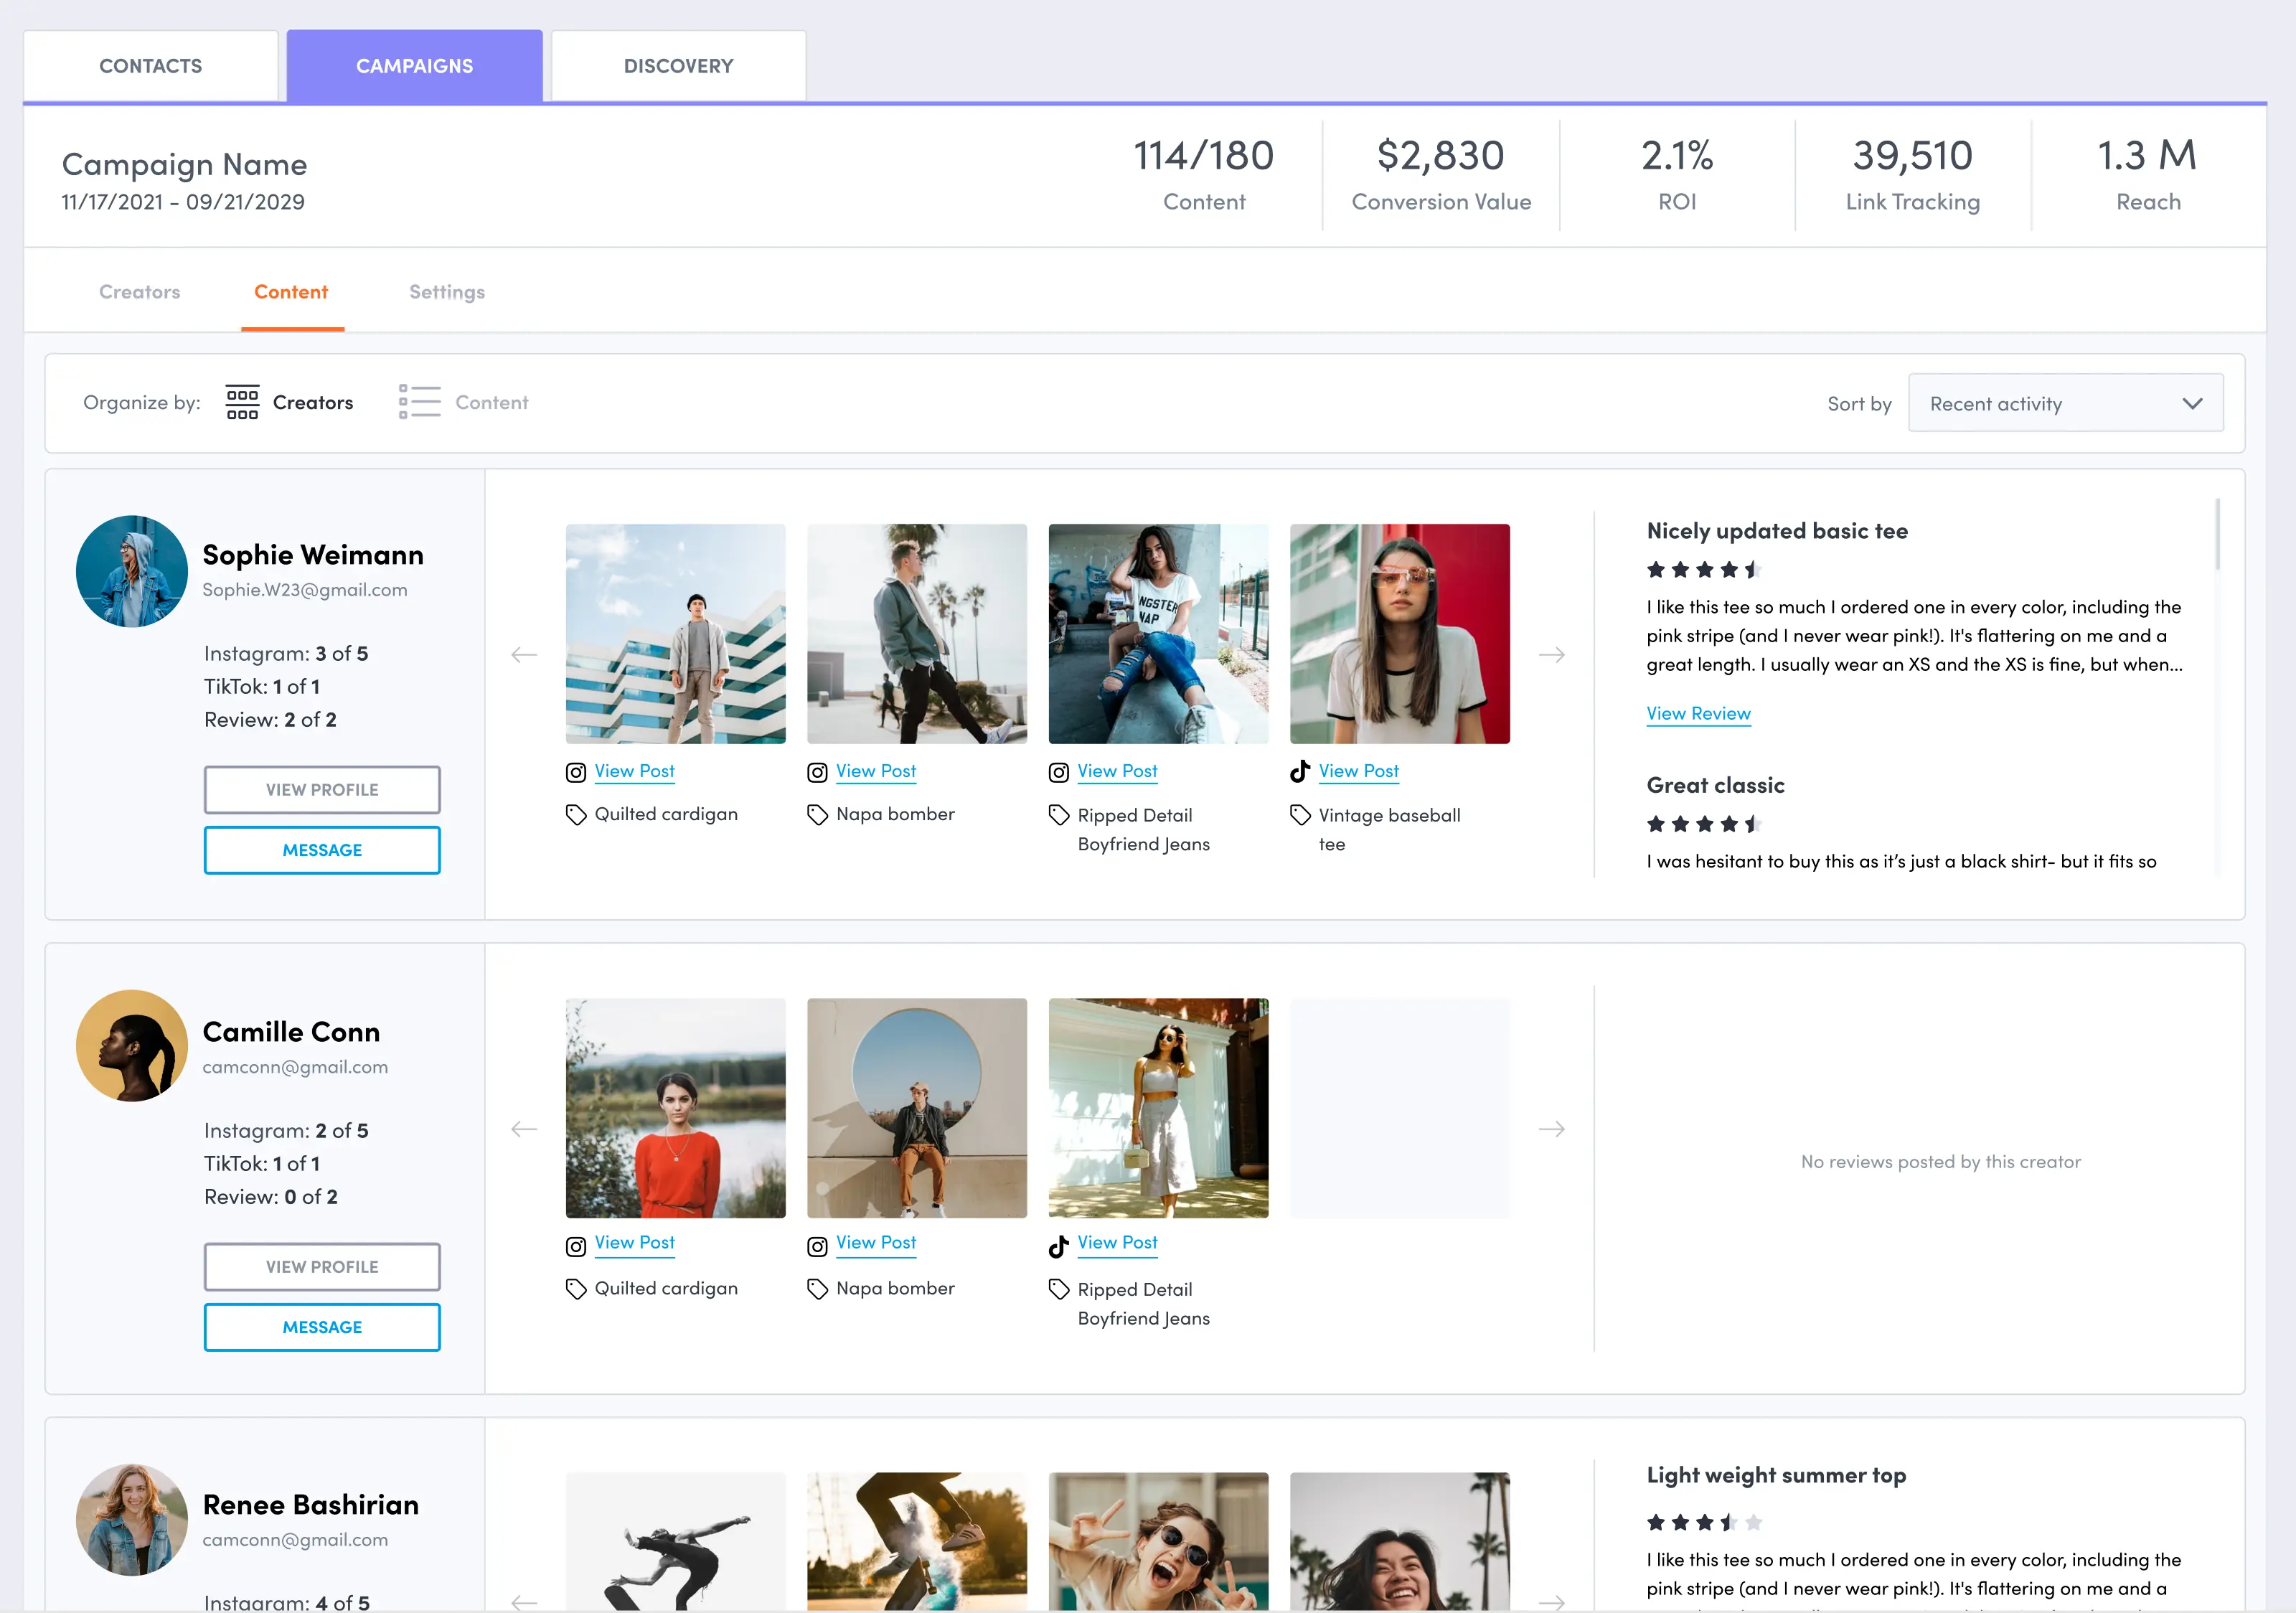This screenshot has width=2296, height=1613.
Task: Click the Instagram icon beside Camille's Quilted cardigan post
Action: 575,1246
